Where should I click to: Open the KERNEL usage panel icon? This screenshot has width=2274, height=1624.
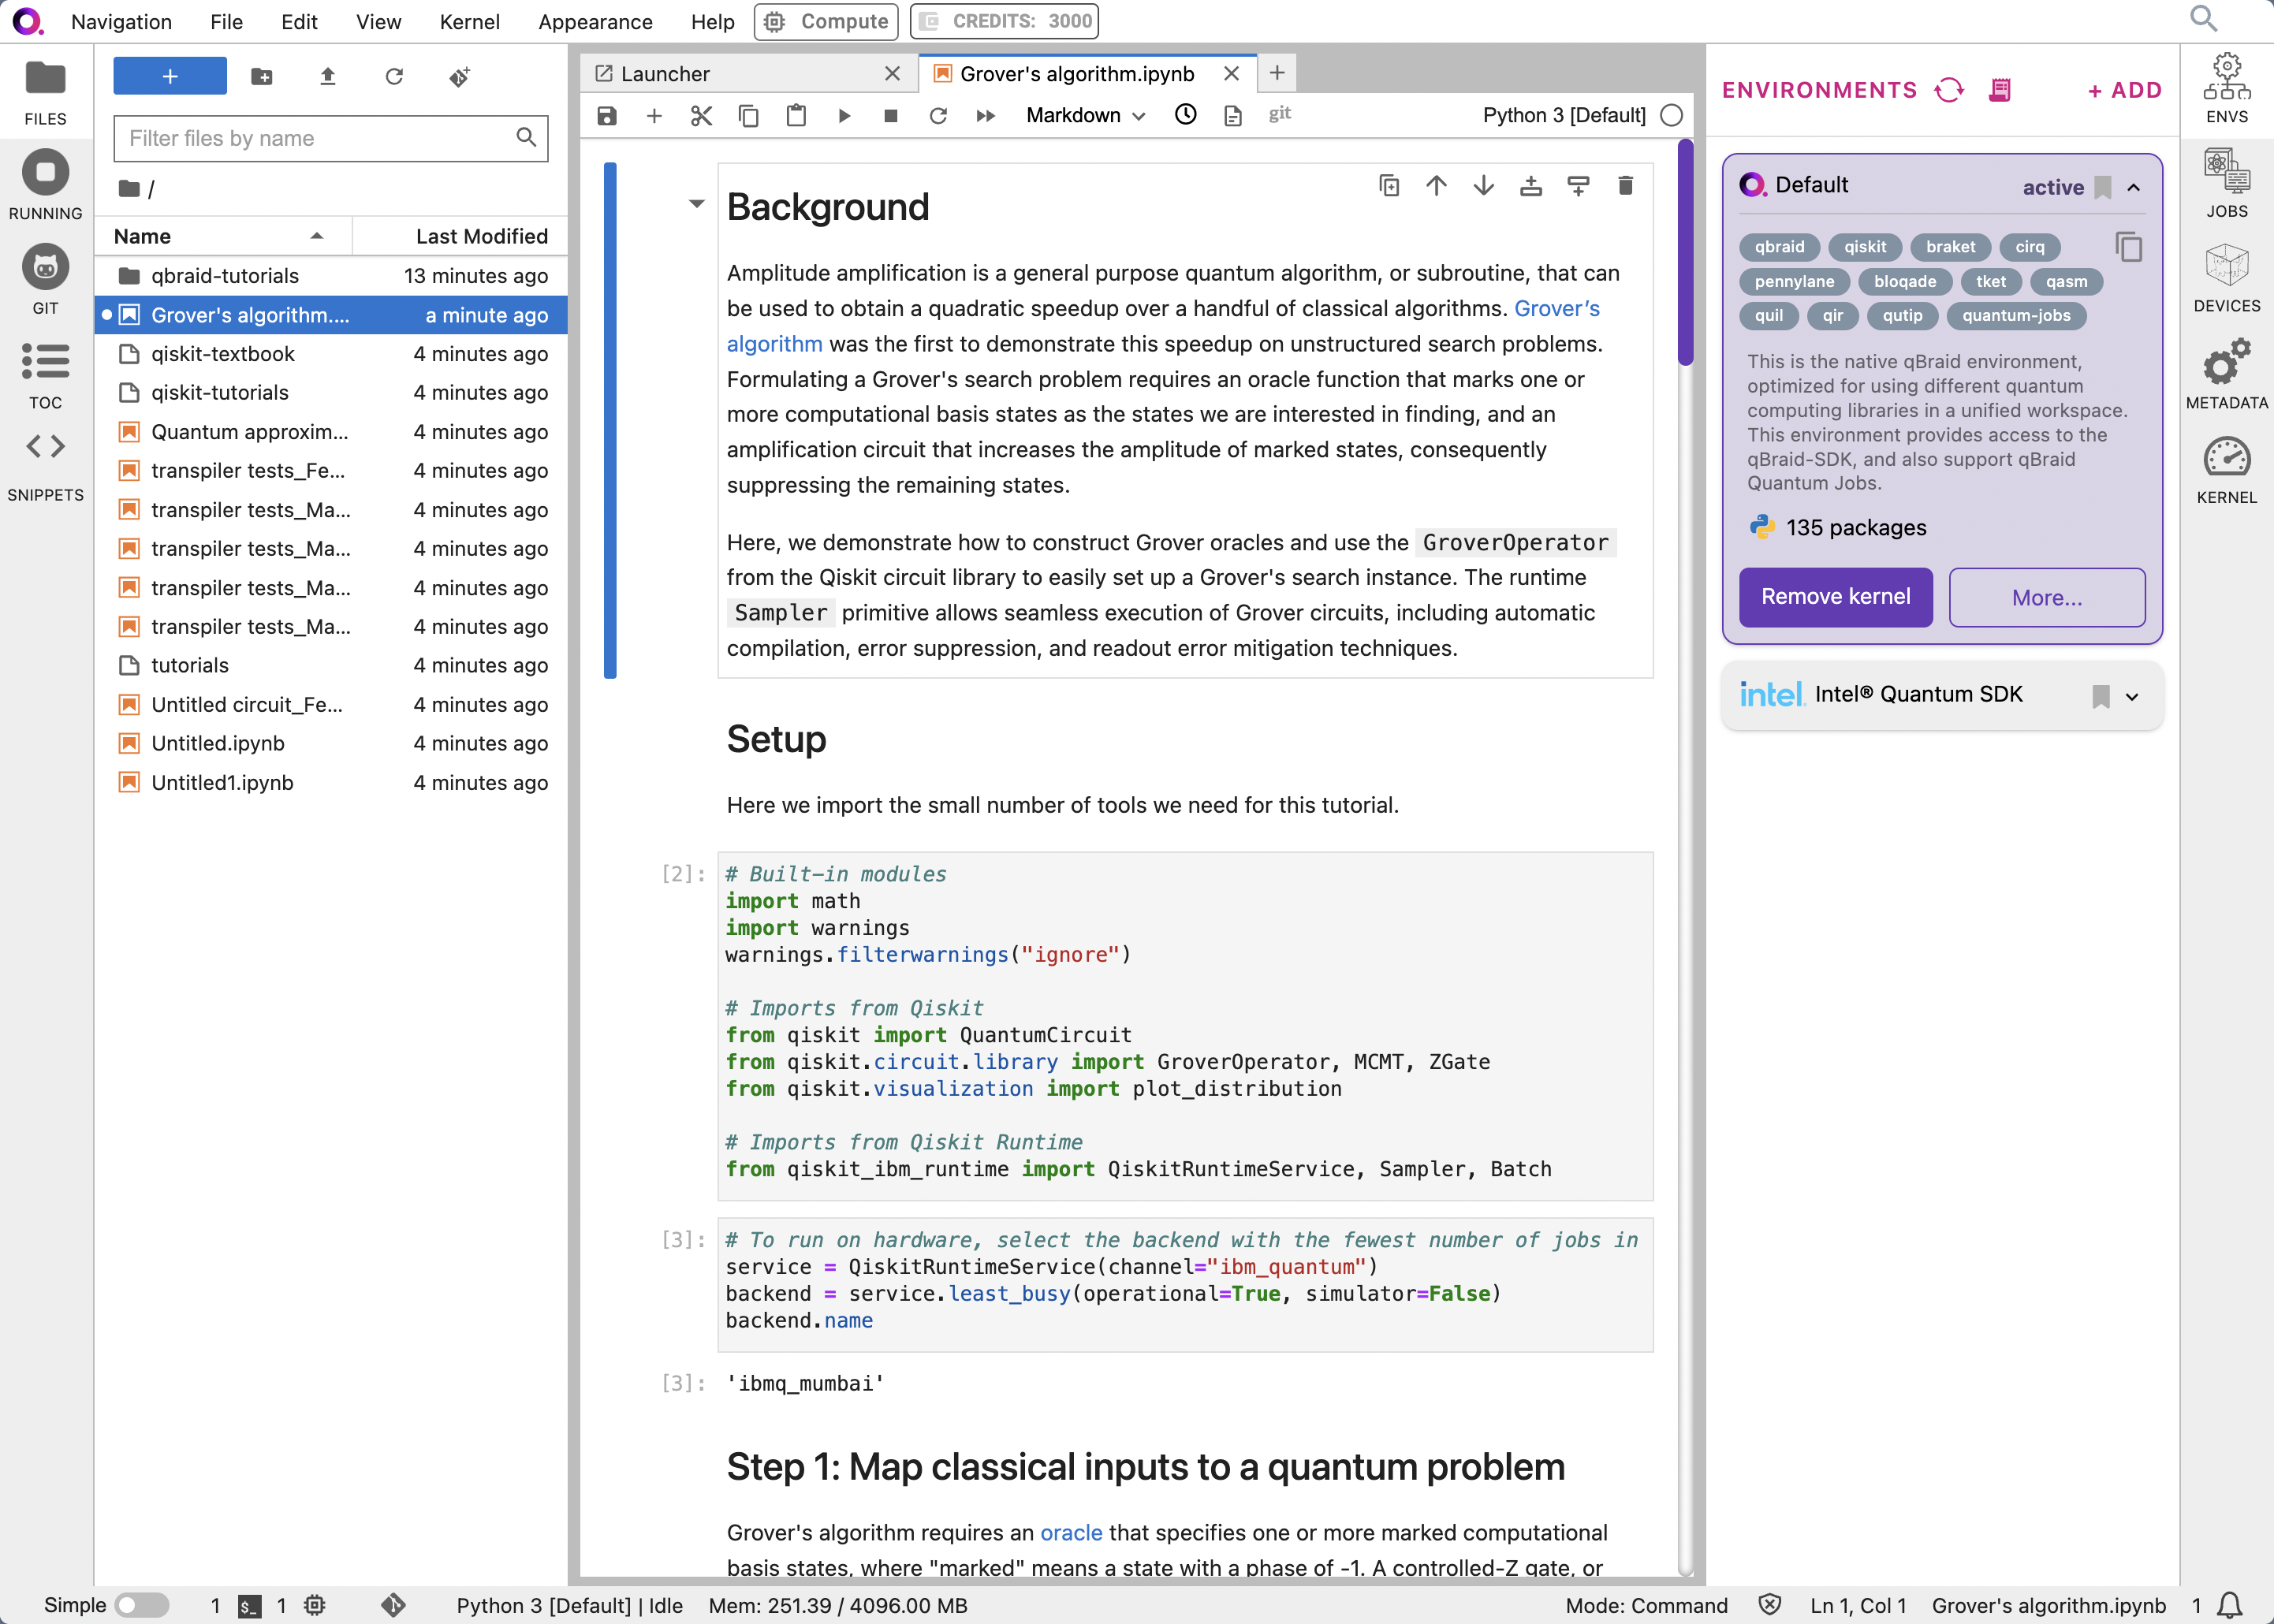pos(2226,470)
